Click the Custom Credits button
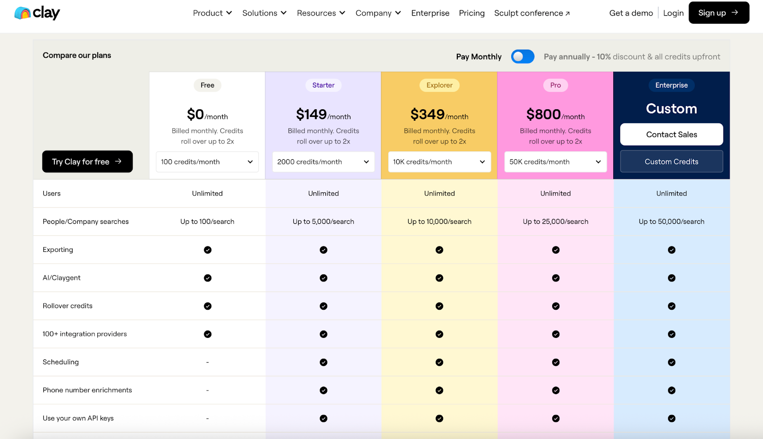This screenshot has width=763, height=439. [671, 162]
